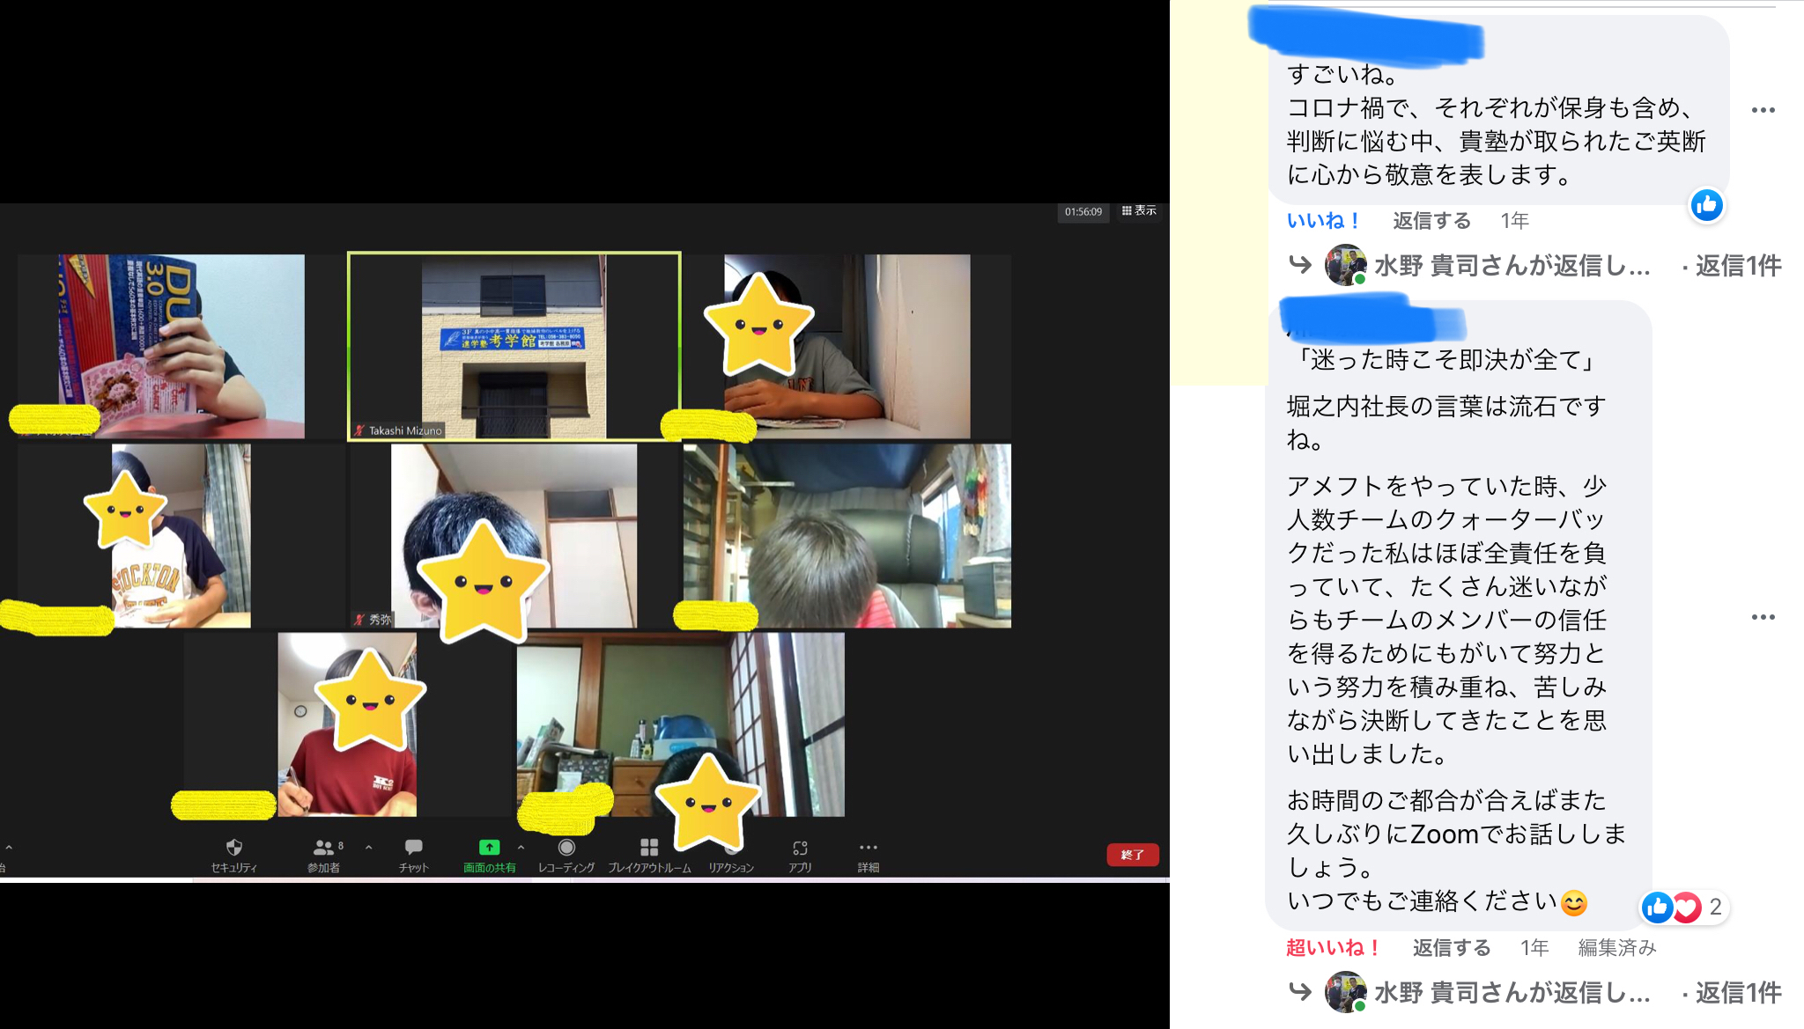Expand the caret at the toolbar's left edge
Viewport: 1804px width, 1029px height.
pyautogui.click(x=9, y=848)
